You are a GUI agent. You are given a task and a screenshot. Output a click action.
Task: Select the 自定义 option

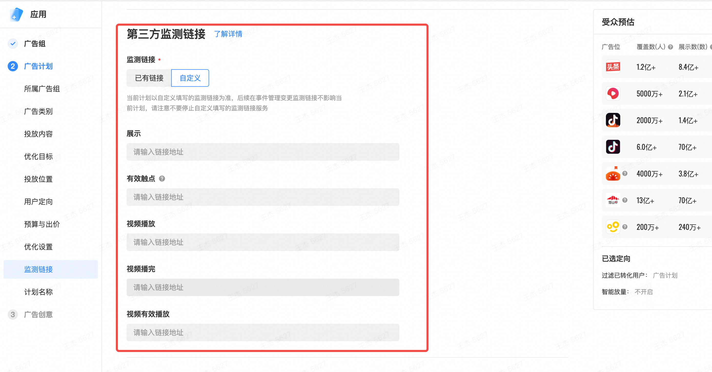tap(190, 78)
